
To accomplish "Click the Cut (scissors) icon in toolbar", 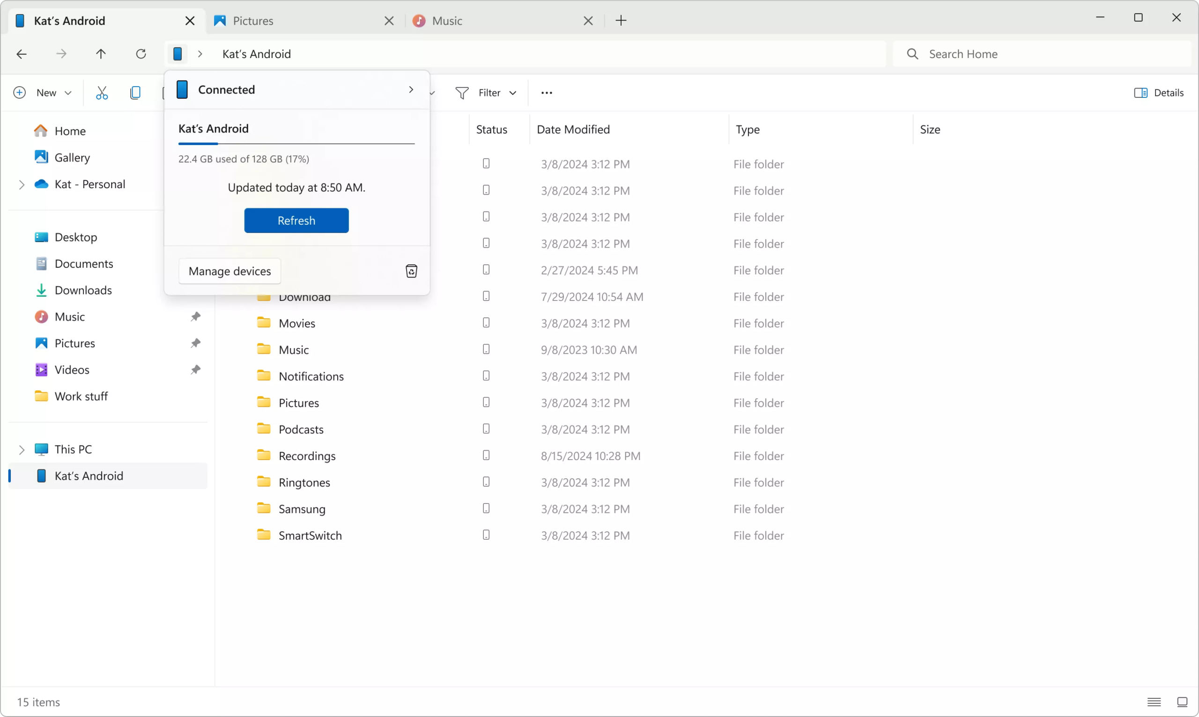I will (x=102, y=92).
